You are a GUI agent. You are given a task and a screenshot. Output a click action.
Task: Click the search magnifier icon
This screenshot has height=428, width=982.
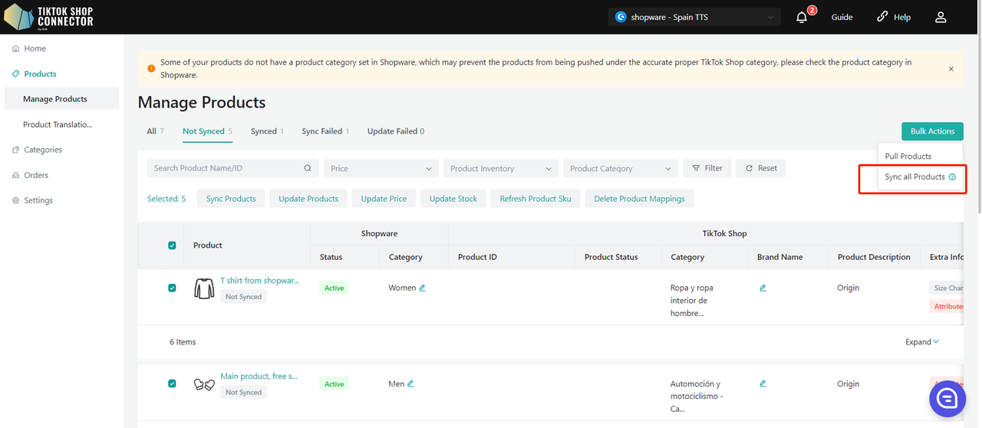pos(308,169)
